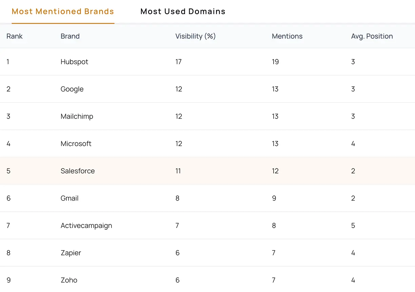Click rank number 1 in Hubspot row

[x=8, y=62]
